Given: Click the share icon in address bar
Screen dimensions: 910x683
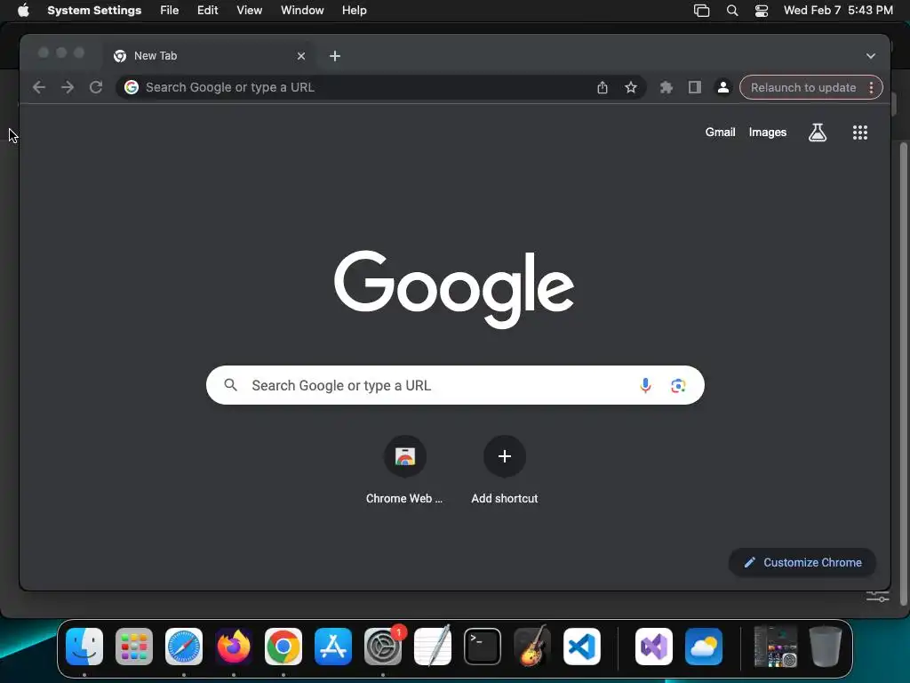Looking at the screenshot, I should (x=603, y=87).
